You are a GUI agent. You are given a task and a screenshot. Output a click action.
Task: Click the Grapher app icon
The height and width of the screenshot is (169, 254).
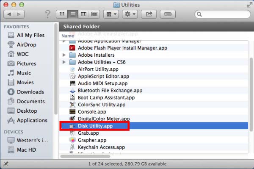coord(72,140)
